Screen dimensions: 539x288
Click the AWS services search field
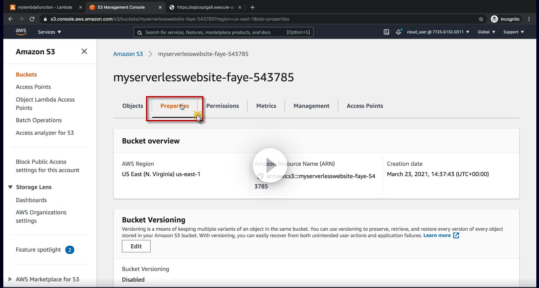click(223, 32)
